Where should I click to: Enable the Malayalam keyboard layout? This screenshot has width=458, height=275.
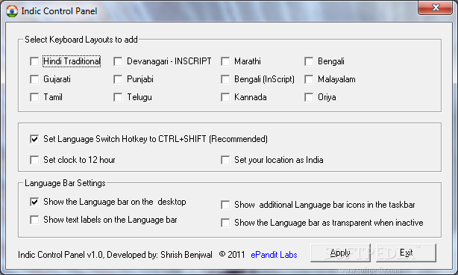click(x=309, y=79)
